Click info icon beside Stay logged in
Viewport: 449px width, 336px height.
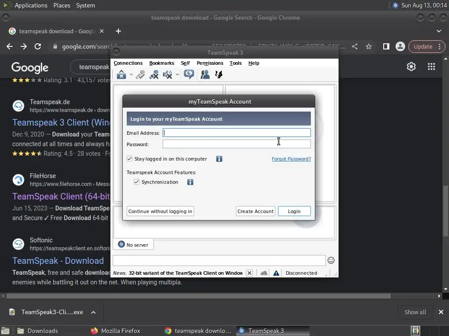219,159
